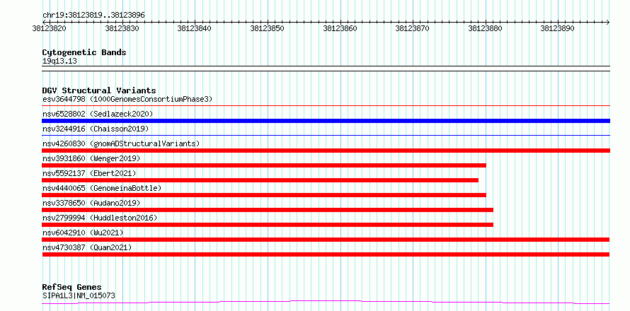Open variant esv3644798 (1000GenomesConsortiumPhase3) label
This screenshot has width=630, height=311.
coord(127,99)
